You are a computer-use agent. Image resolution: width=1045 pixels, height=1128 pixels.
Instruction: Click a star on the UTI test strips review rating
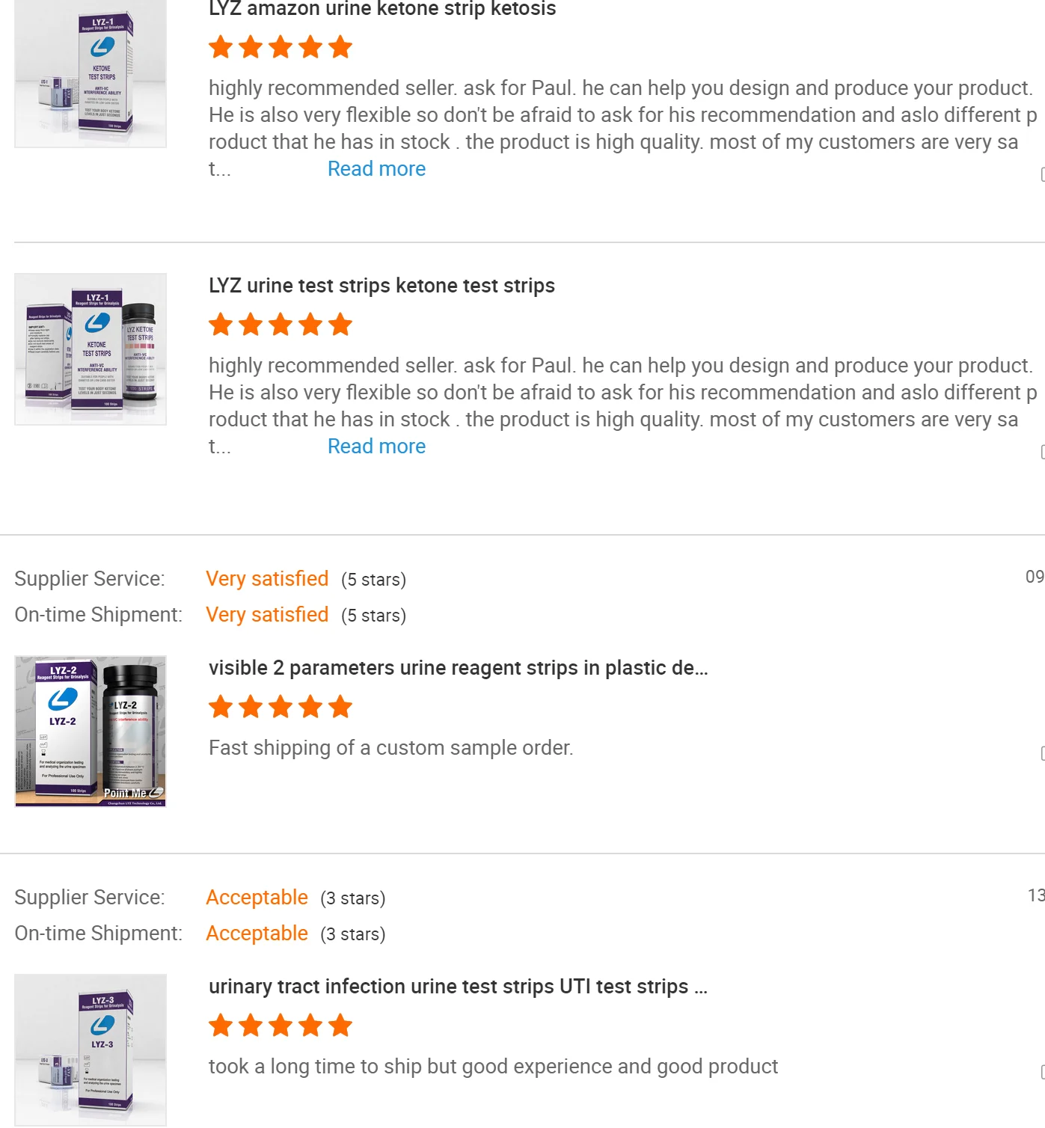(280, 1026)
